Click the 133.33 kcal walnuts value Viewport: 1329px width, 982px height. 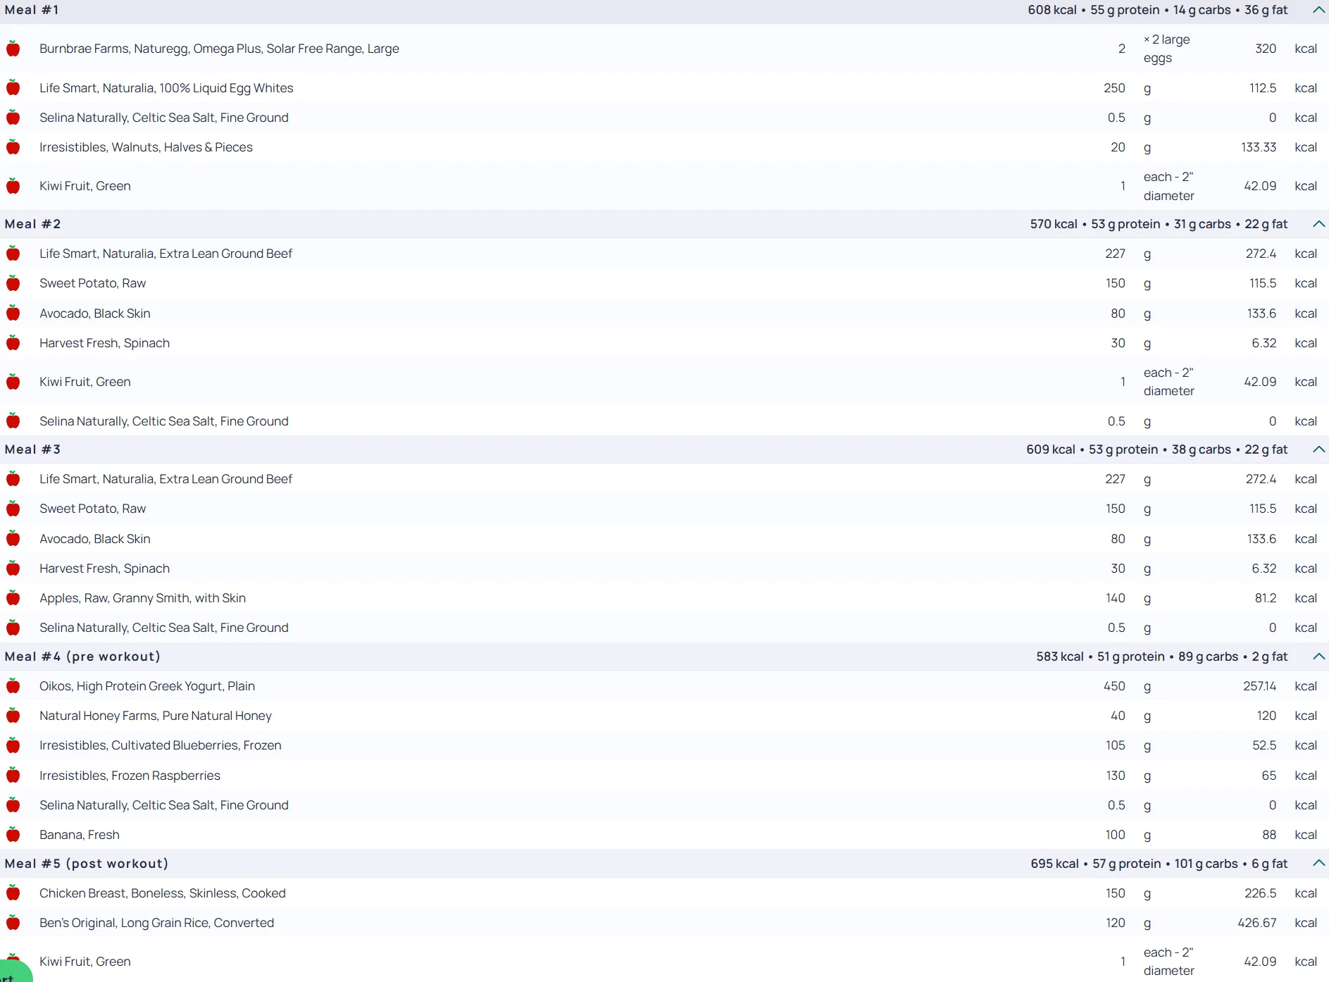[1259, 147]
